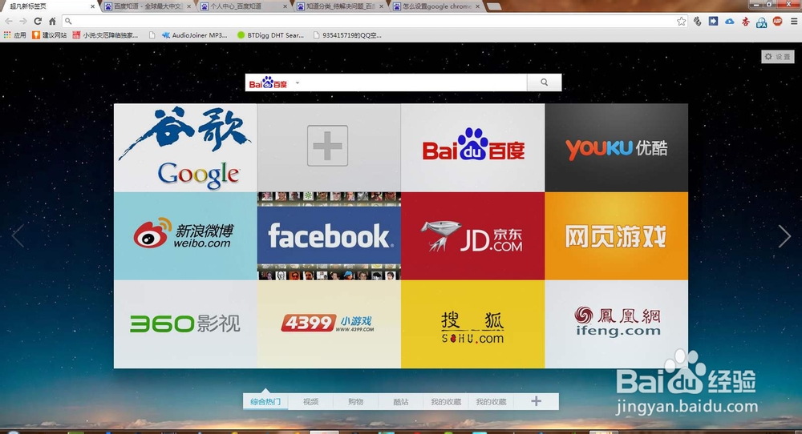Click the IPA lock extension icon

pos(762,22)
